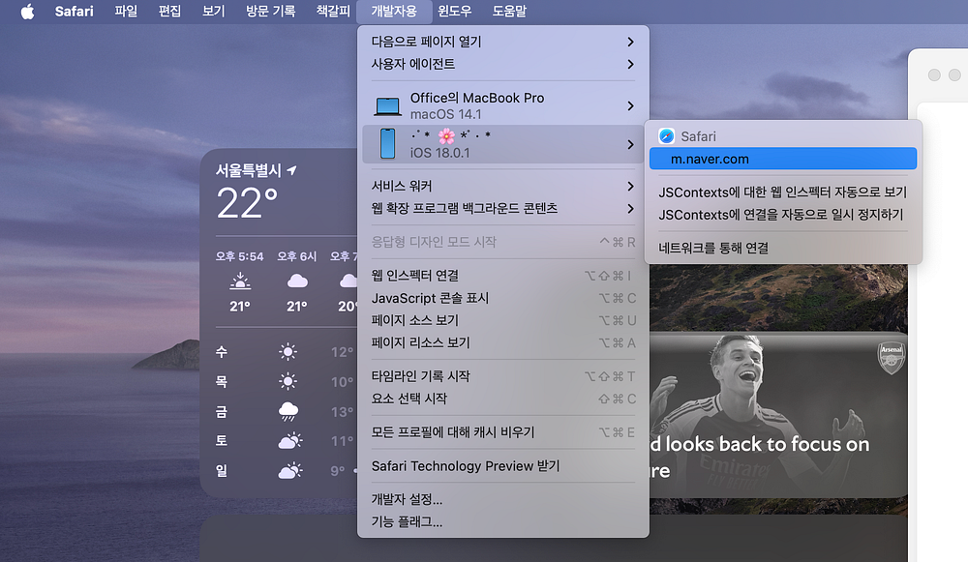Select m.naver.com to inspect
968x562 pixels.
[x=783, y=159]
